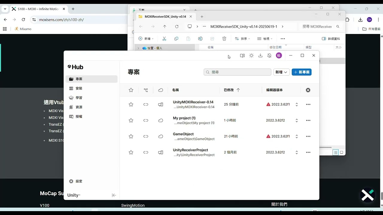
Task: Open the 排序 sort menu in File Explorer
Action: 242,39
